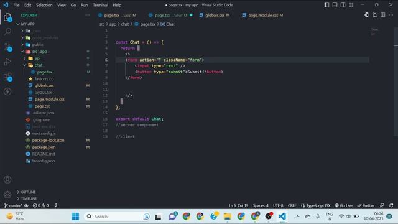Click the Chat symbol breadcrumb

(x=168, y=24)
